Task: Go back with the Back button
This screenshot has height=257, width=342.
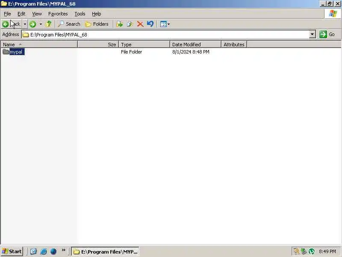Action: (12, 24)
